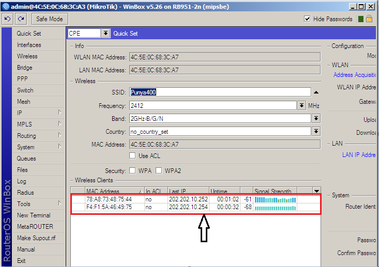Image resolution: width=379 pixels, height=267 pixels.
Task: Toggle the Hide Passwords checkbox
Action: [x=307, y=19]
